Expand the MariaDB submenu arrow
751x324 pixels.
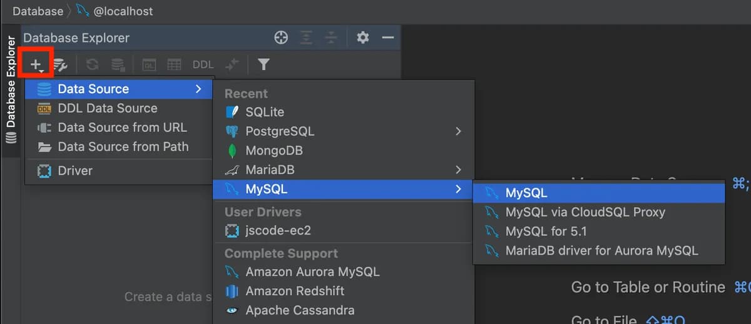point(458,170)
